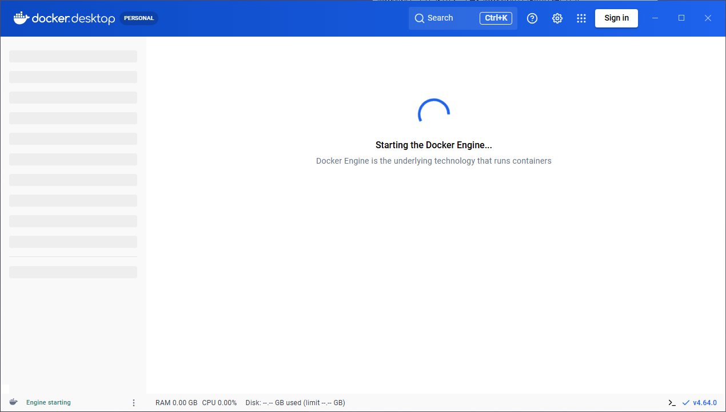
Task: Click the RAM usage indicator
Action: coord(176,403)
